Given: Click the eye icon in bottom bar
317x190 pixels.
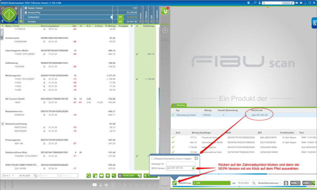Looking at the screenshot, I should (106, 184).
